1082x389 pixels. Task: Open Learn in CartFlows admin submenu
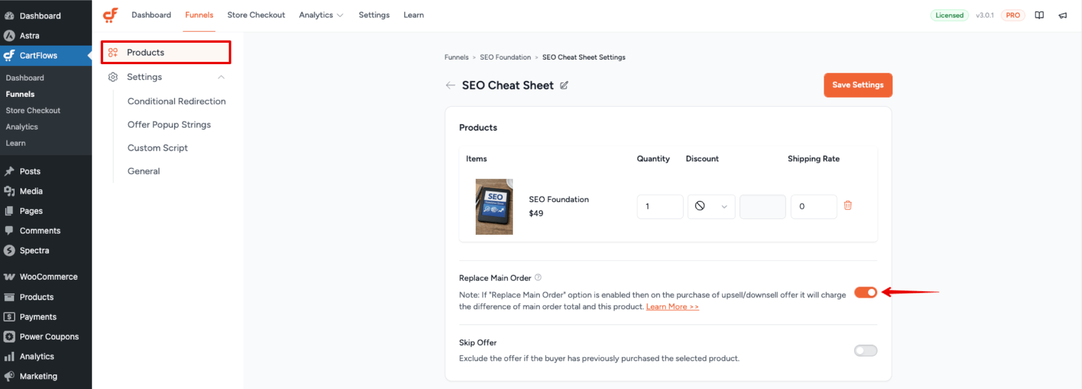coord(16,143)
